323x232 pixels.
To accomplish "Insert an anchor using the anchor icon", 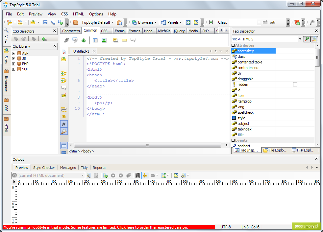I will (x=84, y=40).
